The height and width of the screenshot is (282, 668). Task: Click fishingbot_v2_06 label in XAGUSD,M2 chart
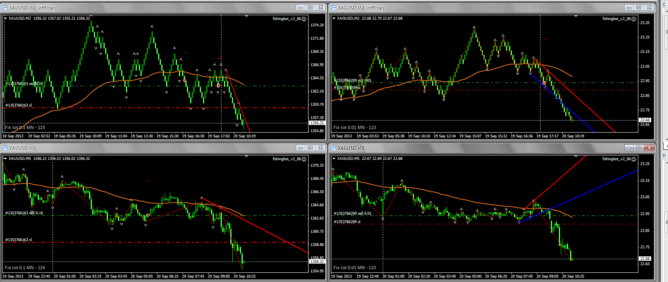click(616, 19)
